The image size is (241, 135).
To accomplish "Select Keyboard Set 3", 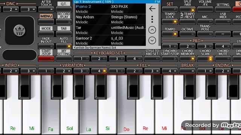I will tap(117, 58).
